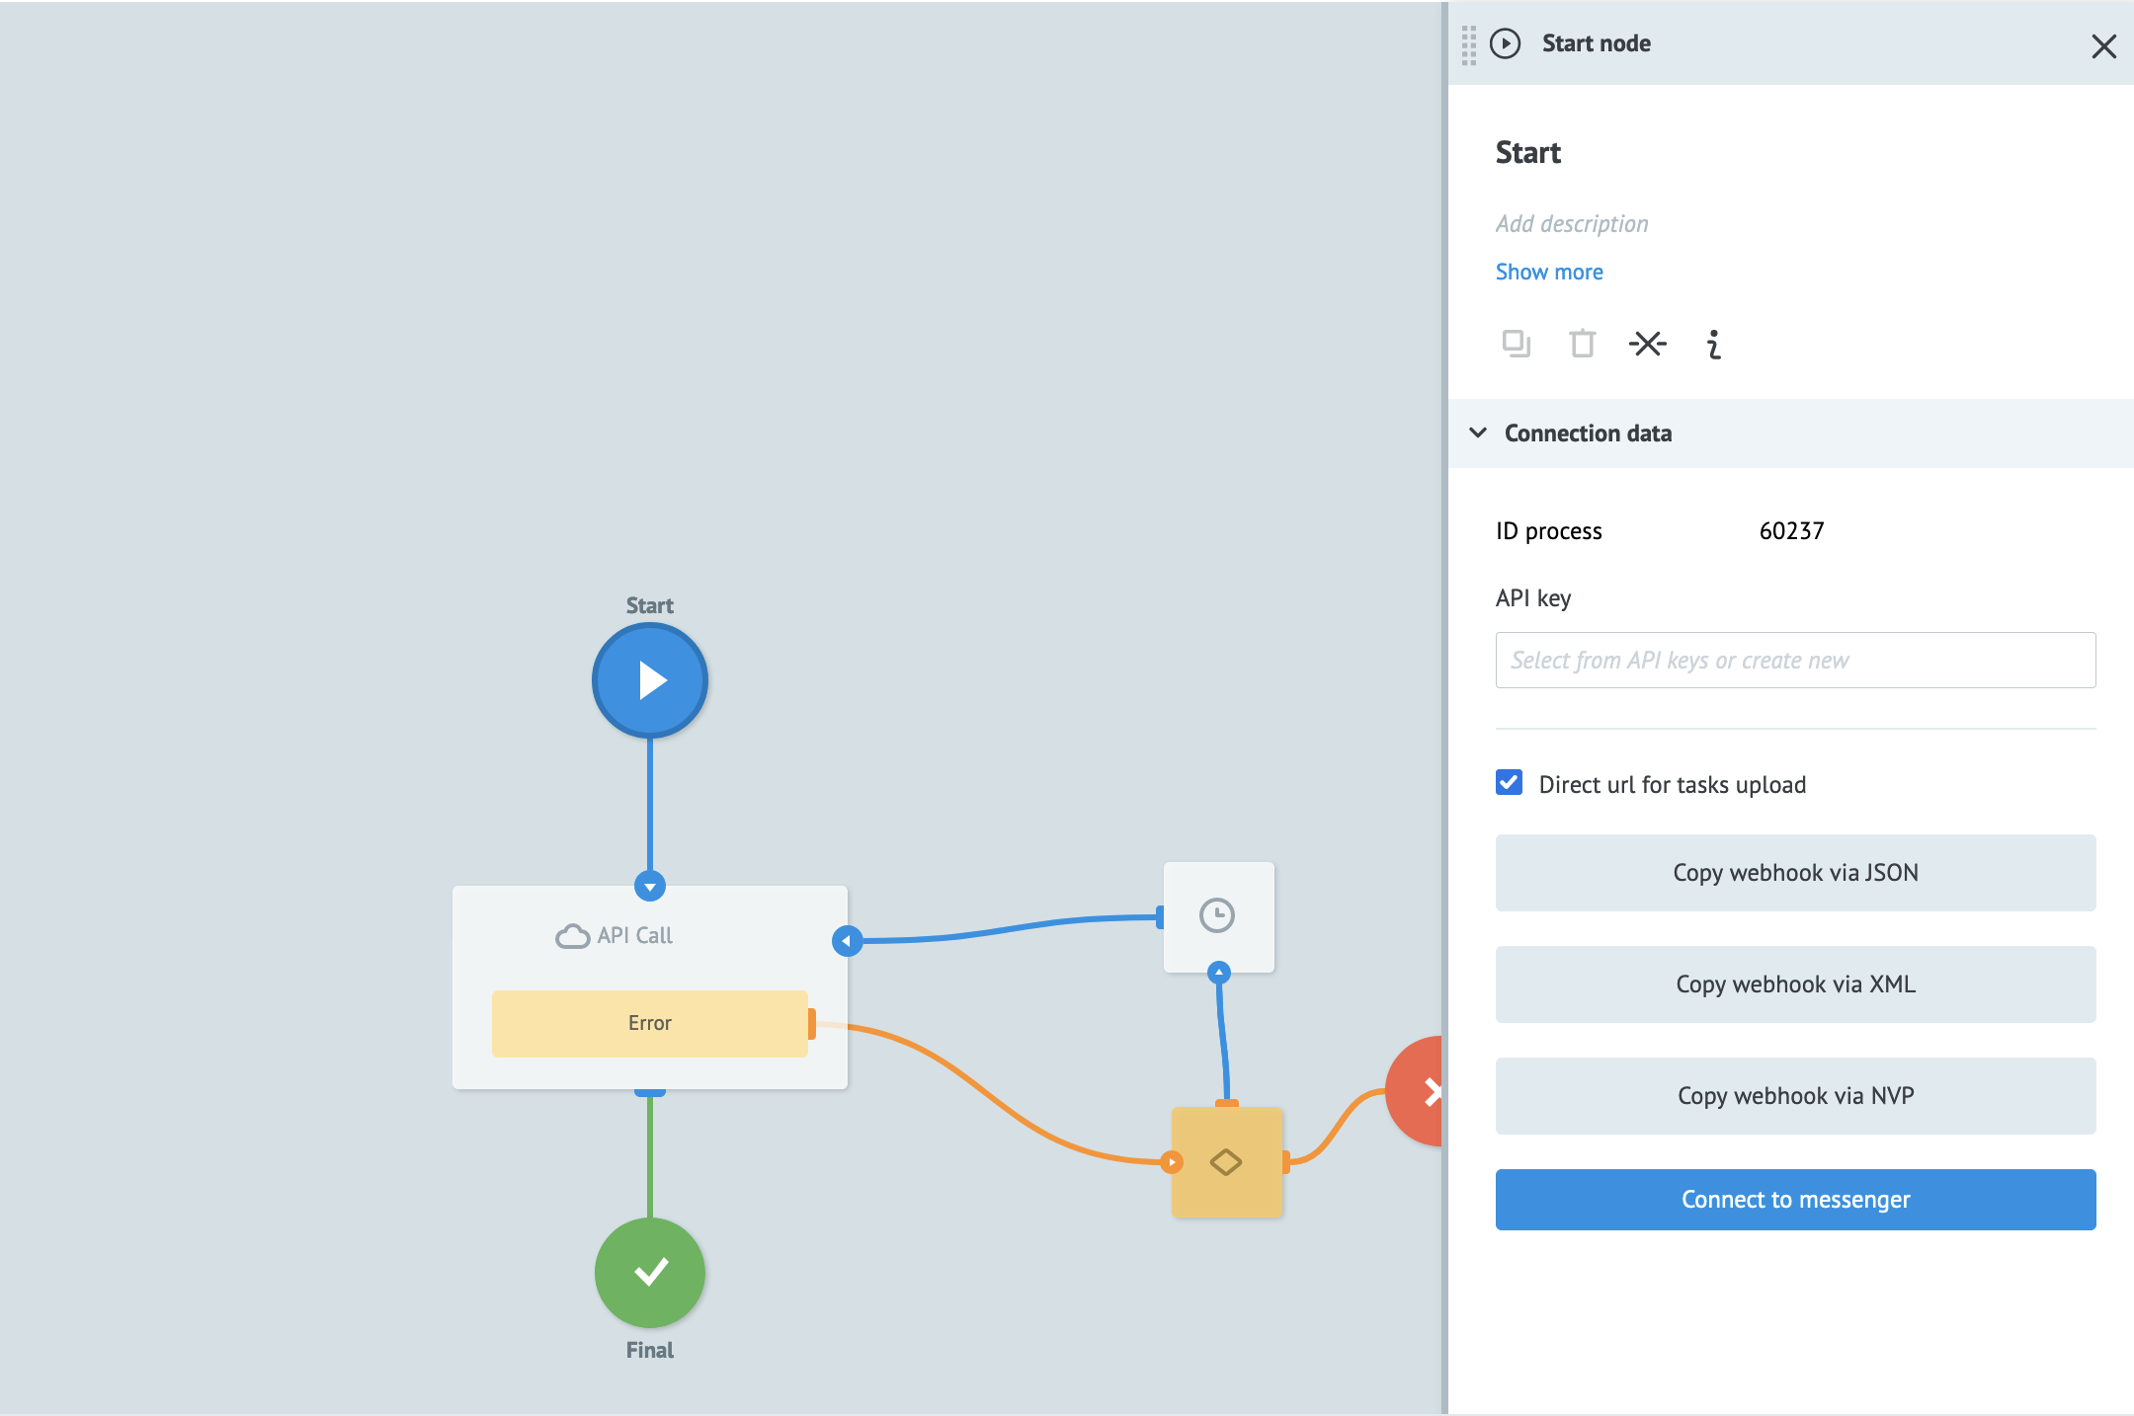Image resolution: width=2134 pixels, height=1416 pixels.
Task: Open the node info icon
Action: 1714,344
